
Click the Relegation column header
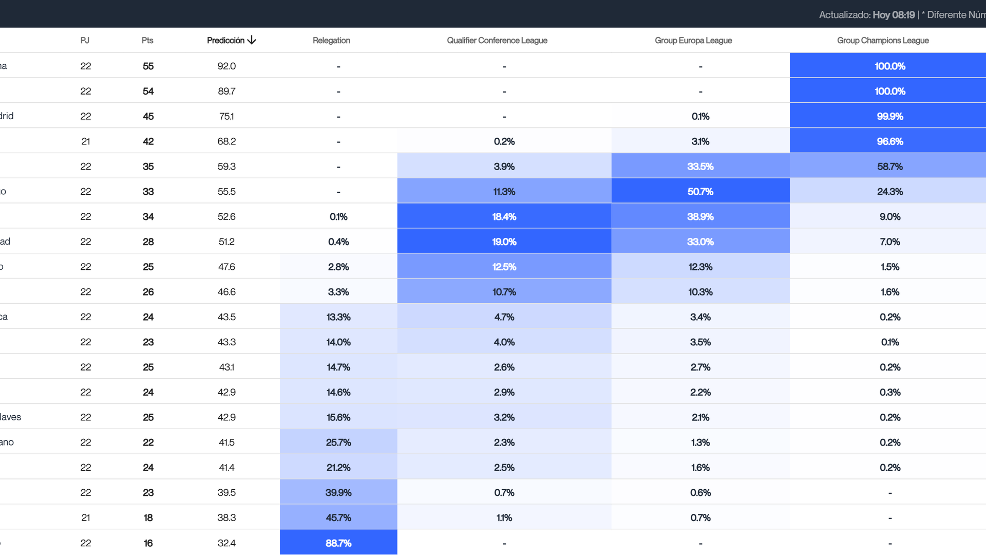click(331, 40)
